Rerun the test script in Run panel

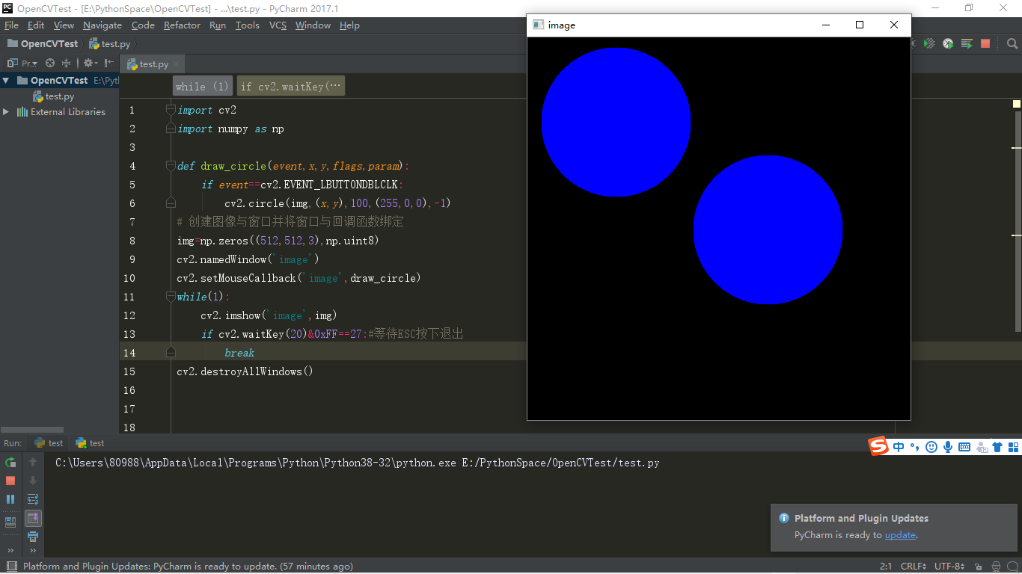10,463
